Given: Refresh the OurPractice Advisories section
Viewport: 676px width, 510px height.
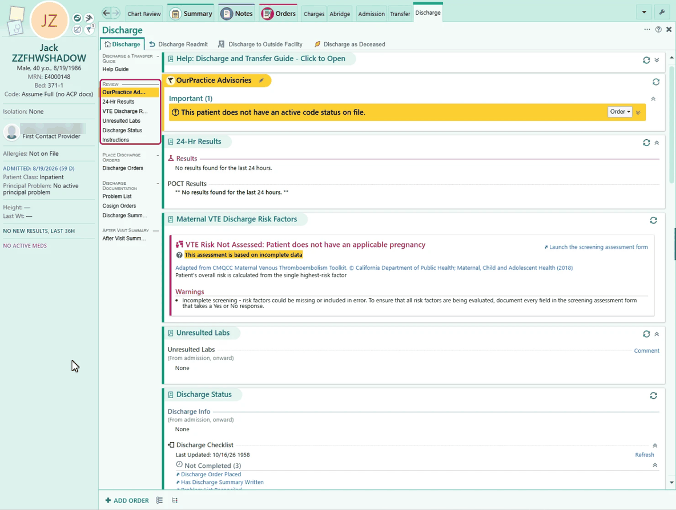Looking at the screenshot, I should pyautogui.click(x=656, y=82).
